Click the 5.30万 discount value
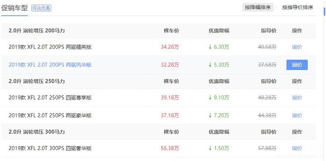 coord(221,65)
